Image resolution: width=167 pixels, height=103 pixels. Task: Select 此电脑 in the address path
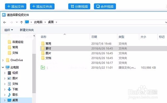[38, 22]
